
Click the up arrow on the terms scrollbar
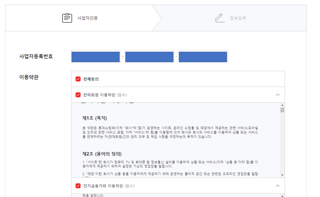point(282,105)
